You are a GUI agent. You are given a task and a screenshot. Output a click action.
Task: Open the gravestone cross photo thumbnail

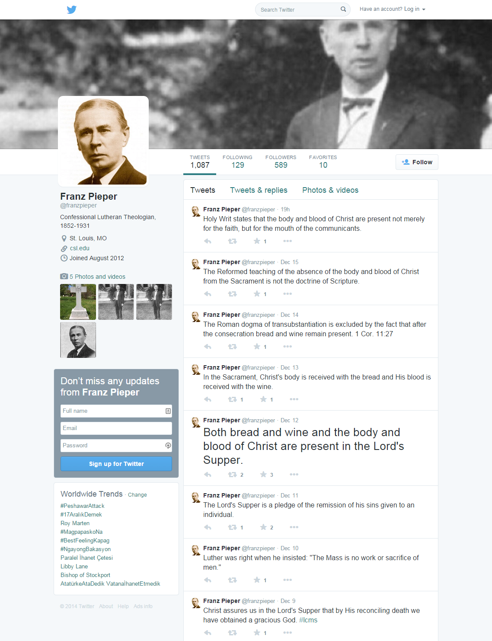click(78, 302)
